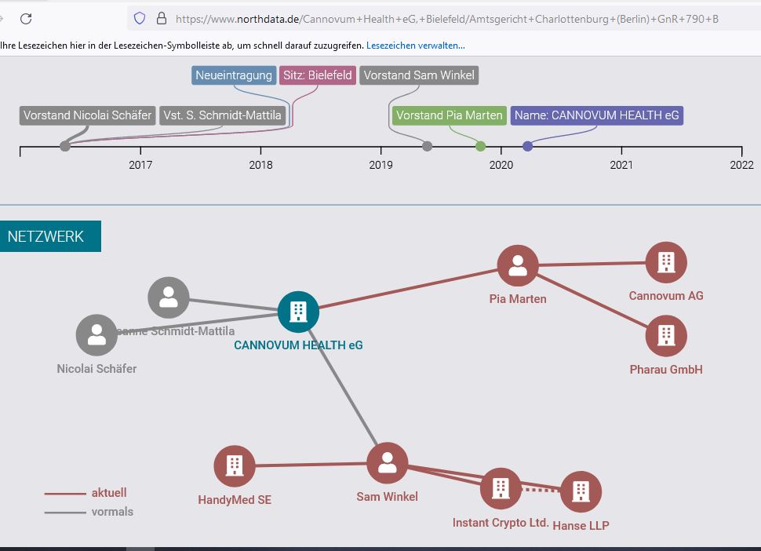
Task: Click the 2022 year label on timeline
Action: 742,165
